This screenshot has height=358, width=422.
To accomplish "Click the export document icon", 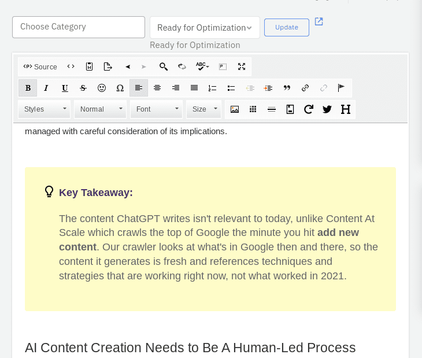I will pyautogui.click(x=108, y=67).
